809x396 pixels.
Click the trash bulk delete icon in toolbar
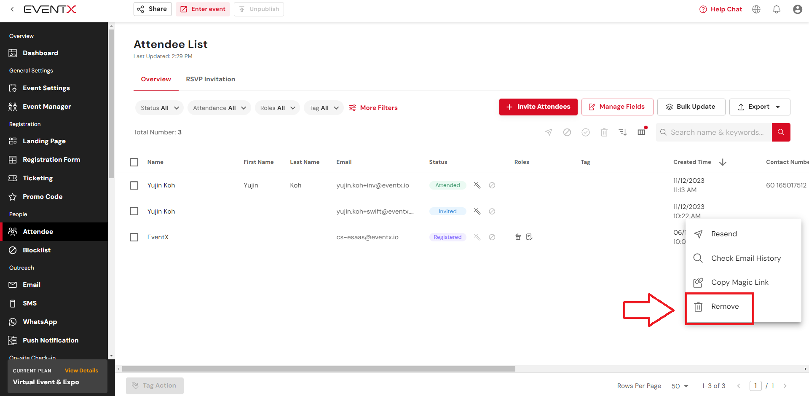click(x=604, y=132)
